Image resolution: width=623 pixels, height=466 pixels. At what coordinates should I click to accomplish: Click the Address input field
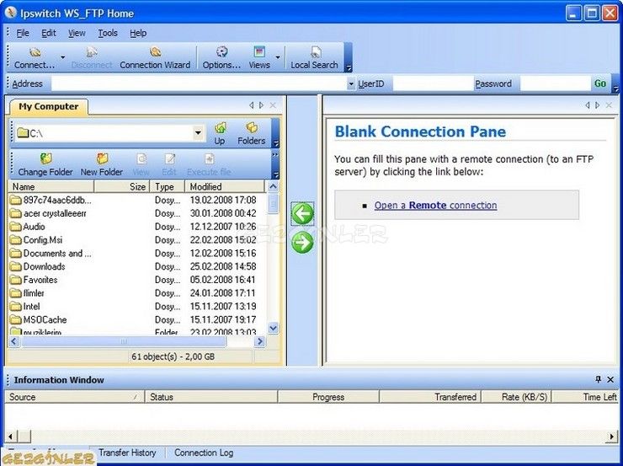199,83
